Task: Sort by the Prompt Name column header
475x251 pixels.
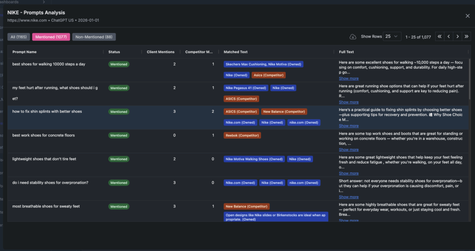Action: (x=25, y=52)
